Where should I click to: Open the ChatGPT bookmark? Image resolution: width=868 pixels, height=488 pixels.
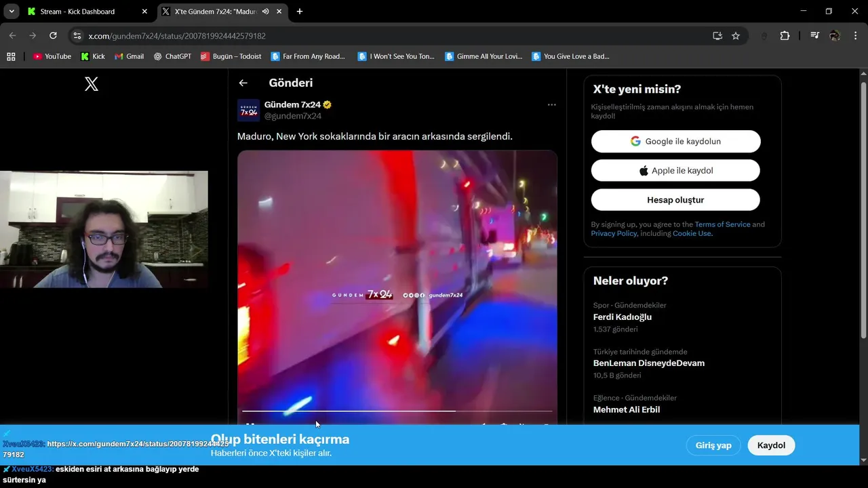point(172,56)
